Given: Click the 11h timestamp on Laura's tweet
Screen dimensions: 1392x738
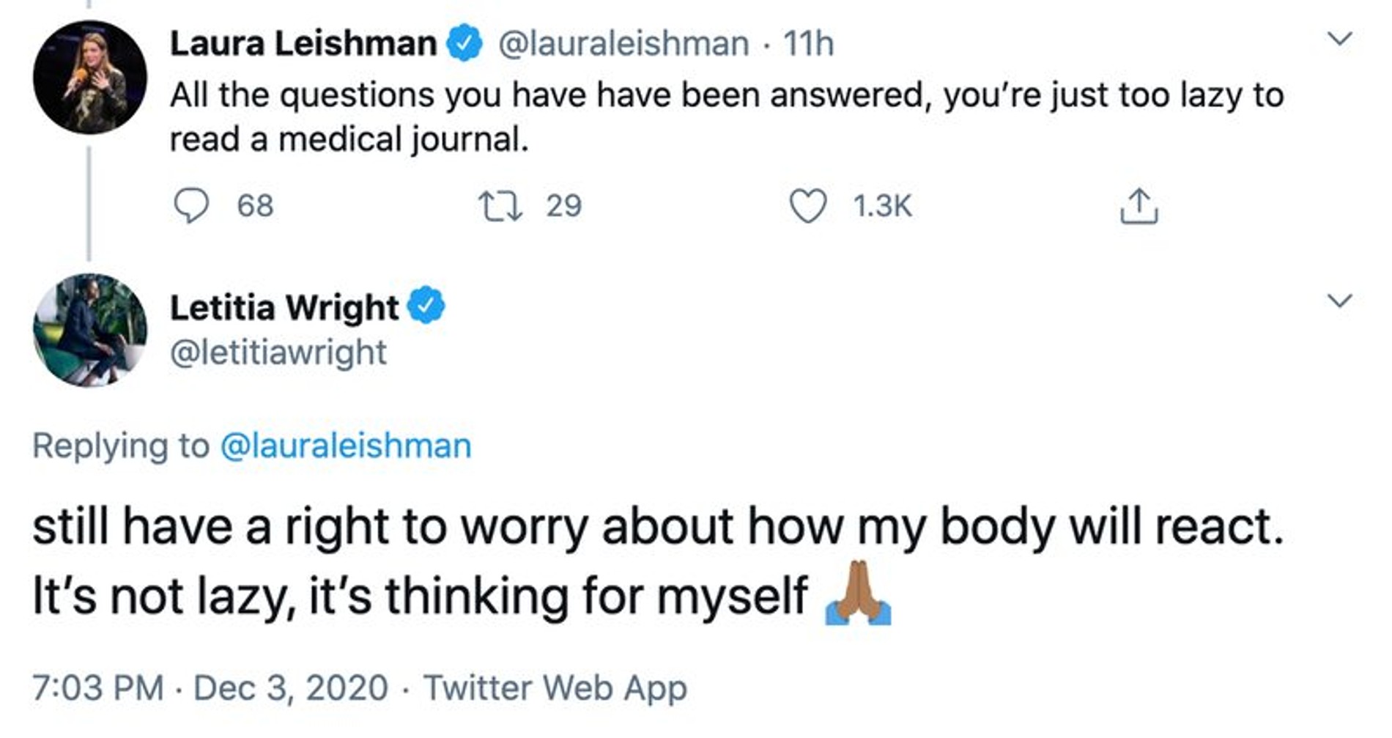Looking at the screenshot, I should 808,43.
